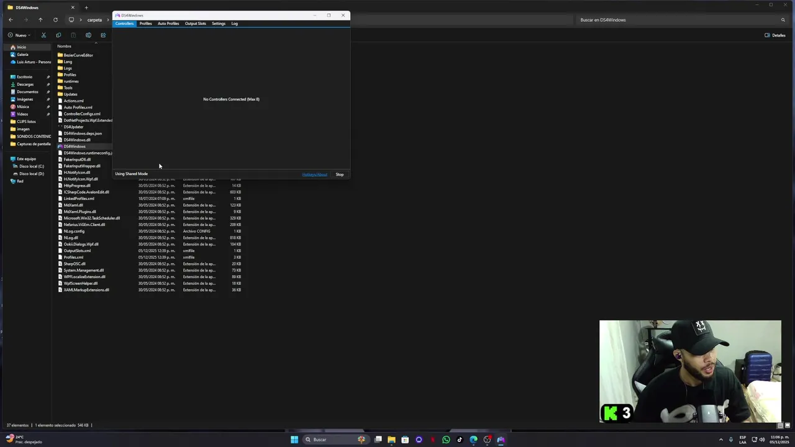Open Documentos in the navigation pane

(x=28, y=92)
